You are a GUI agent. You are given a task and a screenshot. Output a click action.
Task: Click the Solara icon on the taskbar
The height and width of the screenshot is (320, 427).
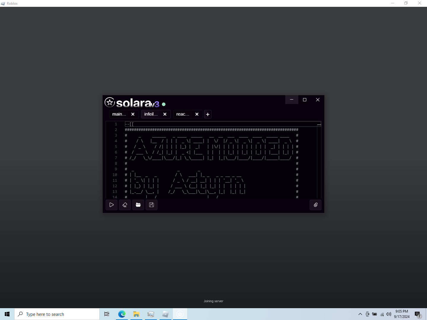tap(180, 314)
